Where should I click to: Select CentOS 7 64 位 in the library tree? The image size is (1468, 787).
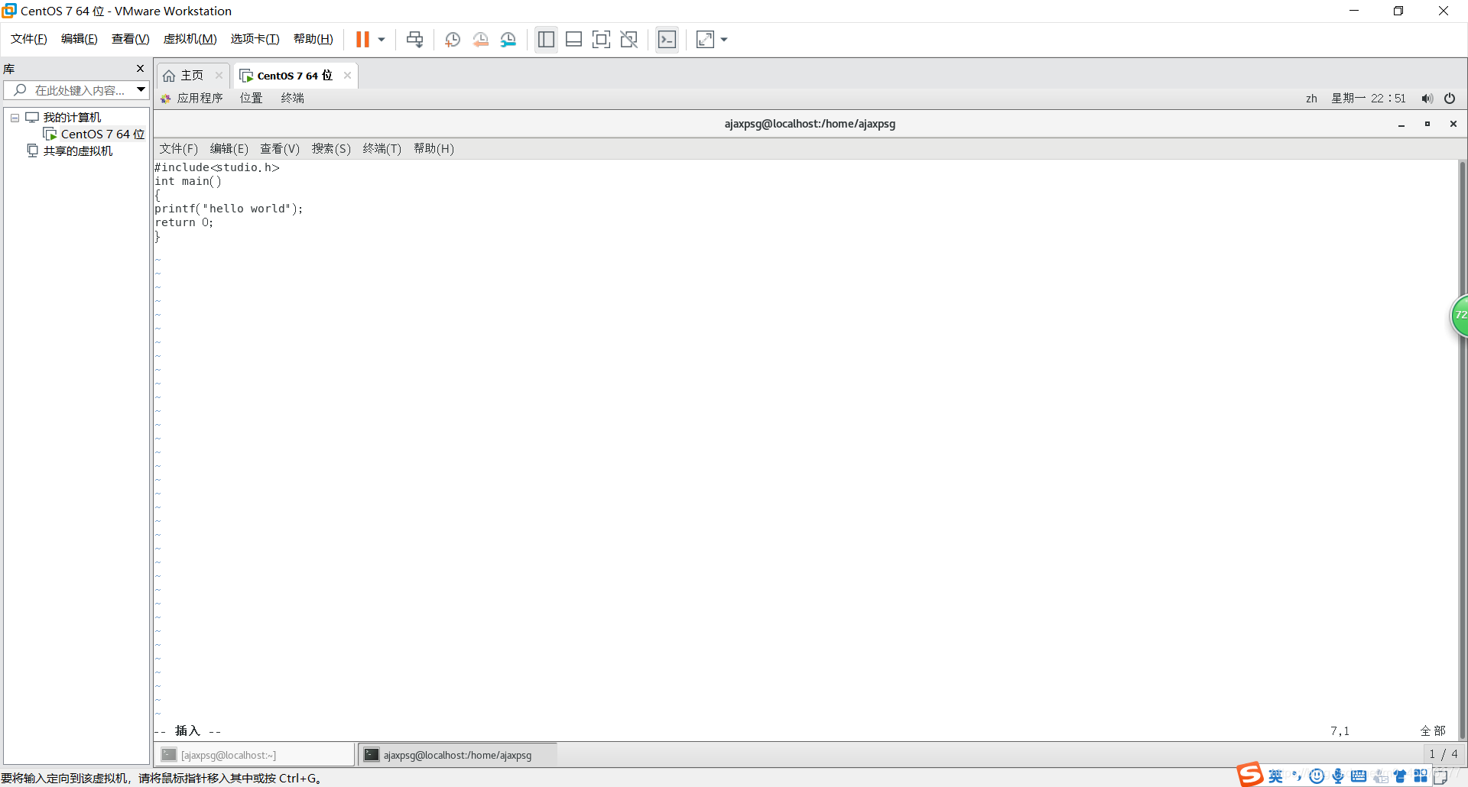pos(102,134)
